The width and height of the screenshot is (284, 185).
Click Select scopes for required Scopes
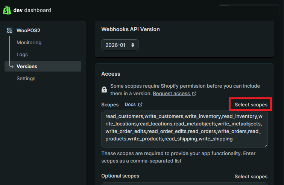coord(251,104)
